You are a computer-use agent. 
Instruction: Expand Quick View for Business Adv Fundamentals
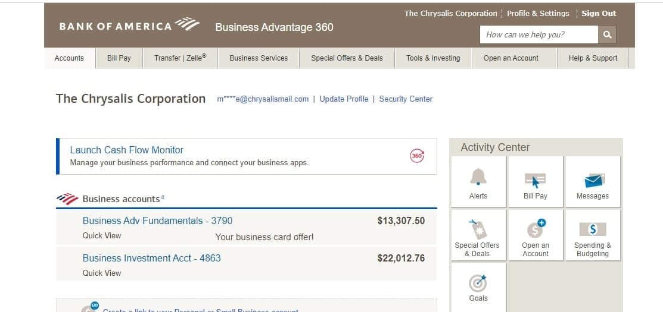coord(102,236)
